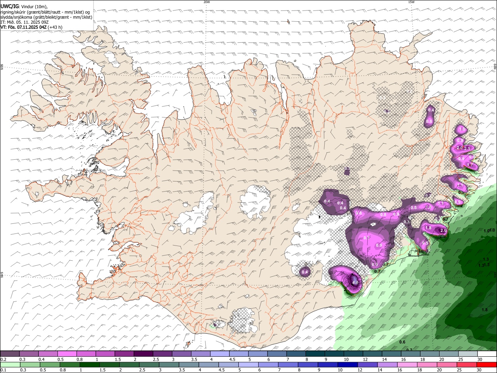The height and width of the screenshot is (373, 497).
Task: Click the lower legend swatch between 0.5 and 0.8
Action: (50, 364)
